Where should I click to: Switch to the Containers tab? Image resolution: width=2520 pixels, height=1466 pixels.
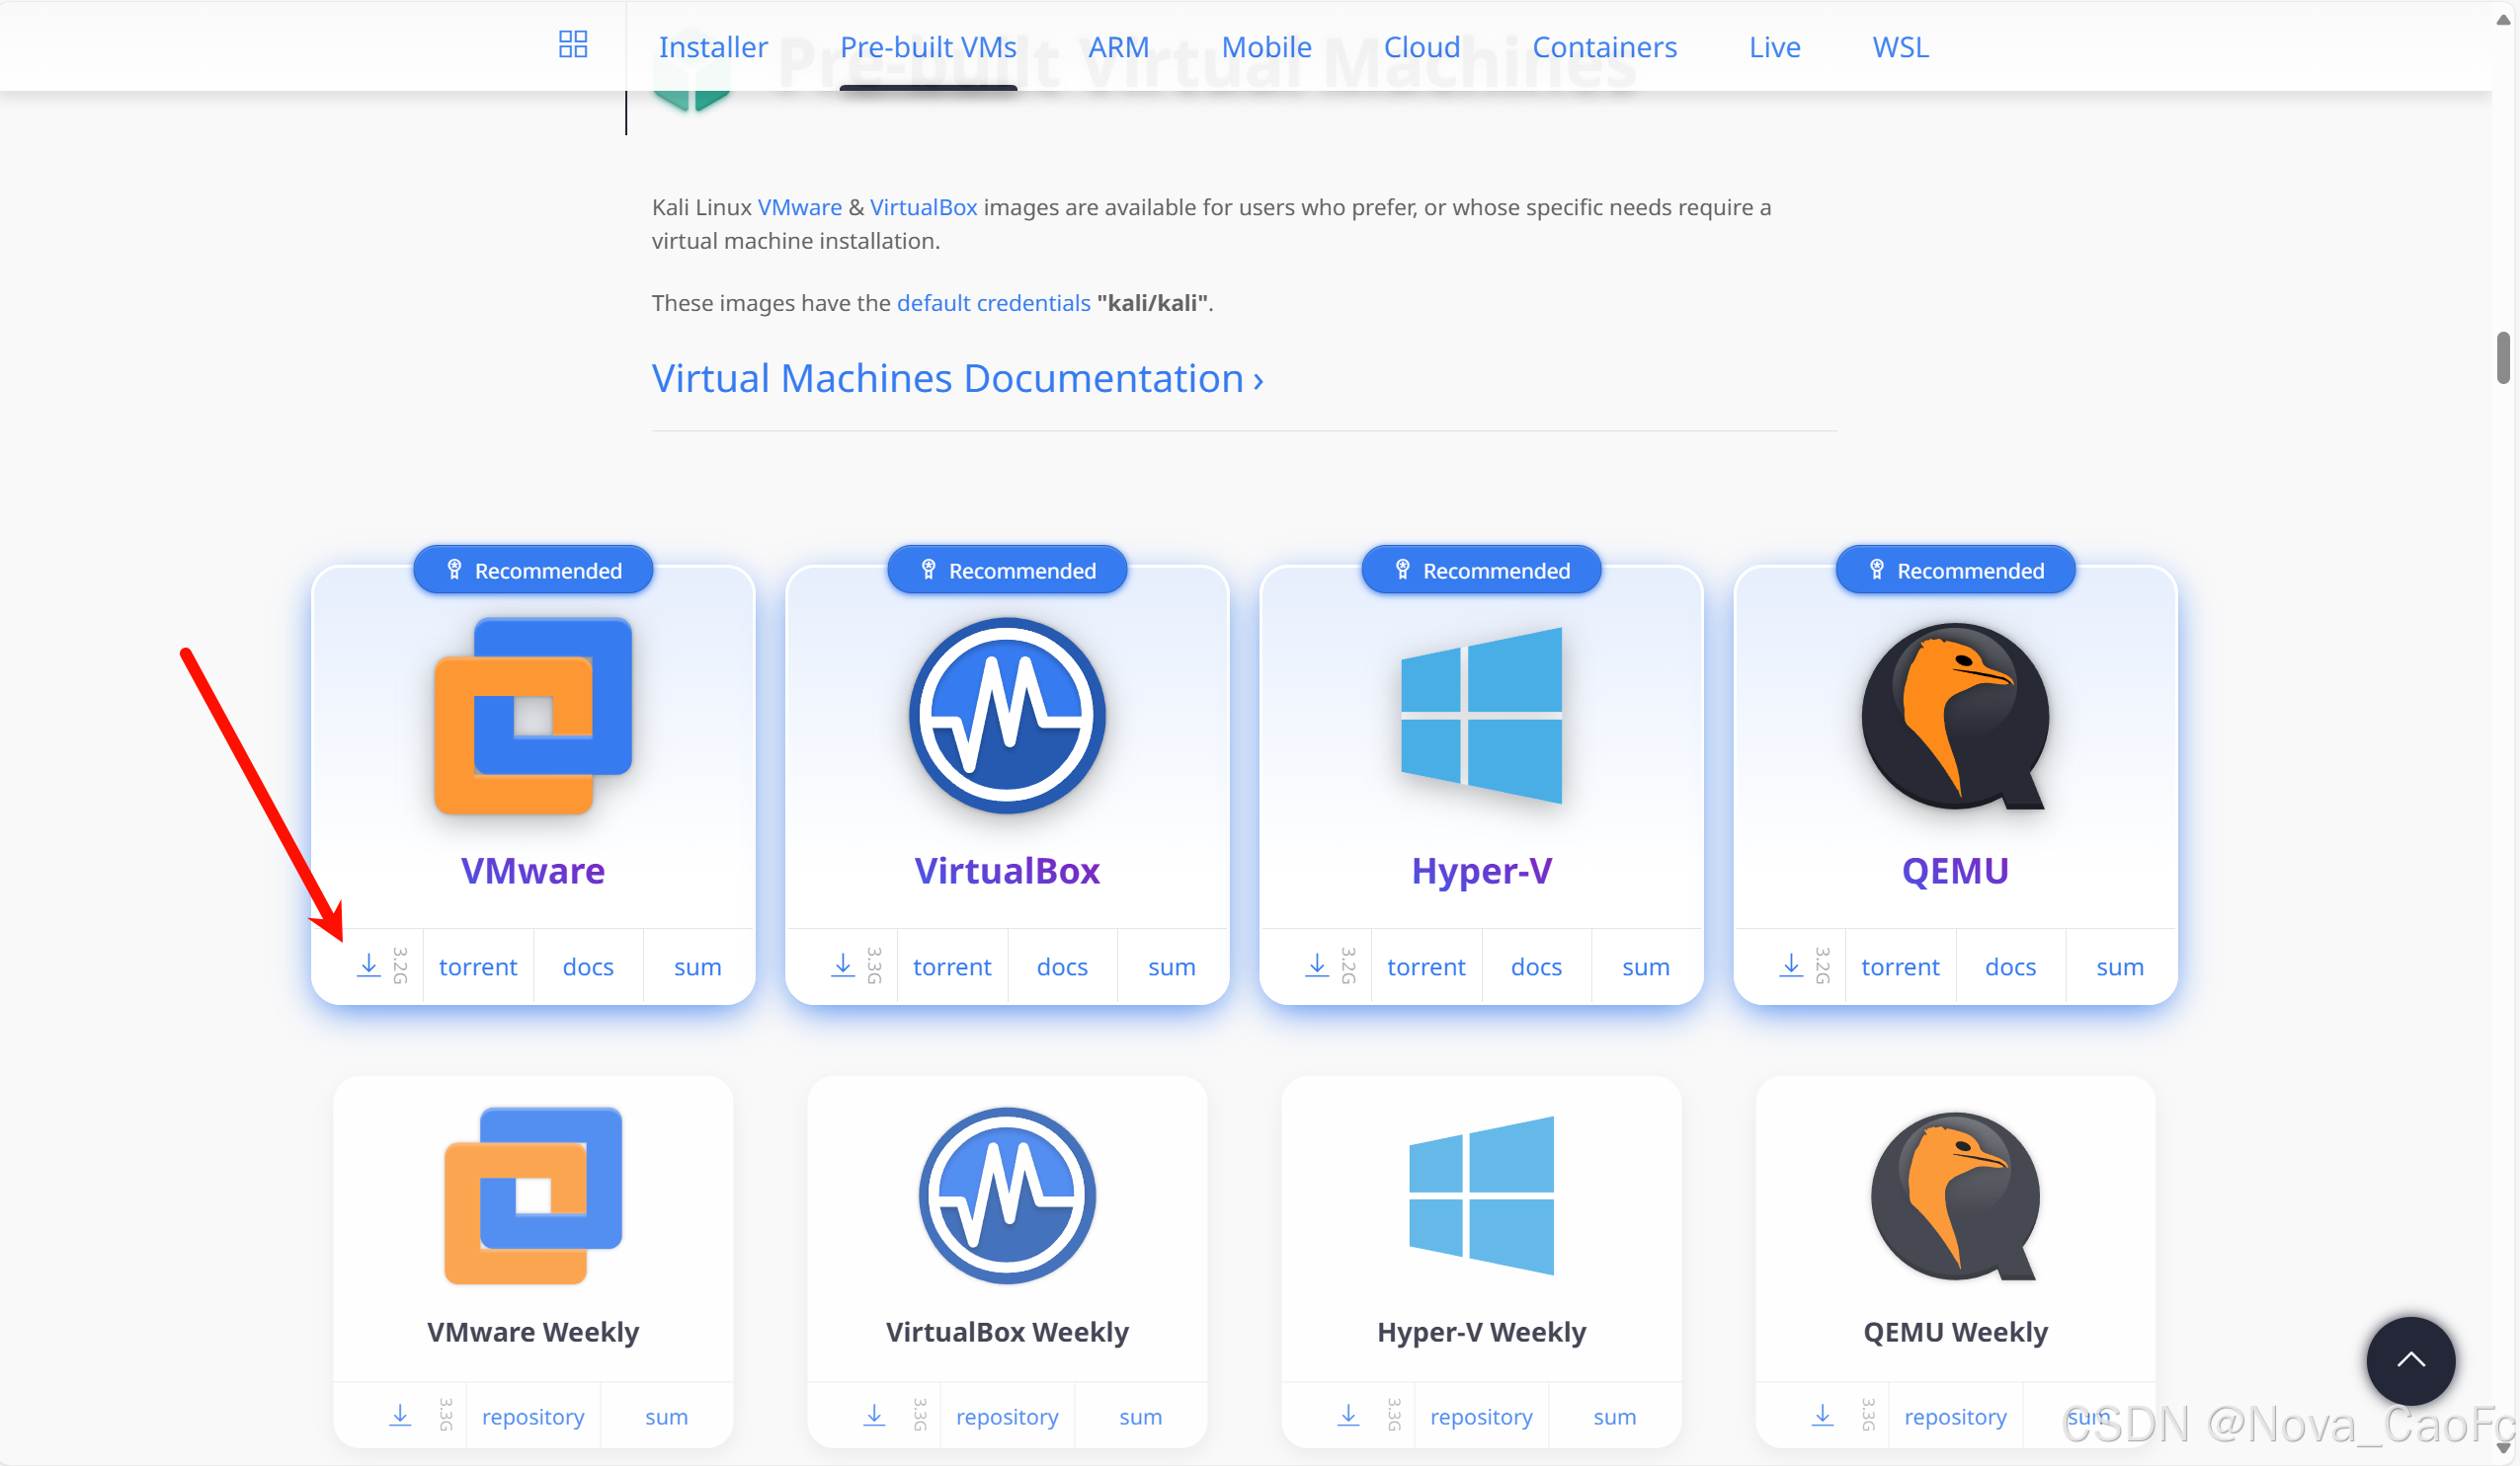click(x=1604, y=47)
